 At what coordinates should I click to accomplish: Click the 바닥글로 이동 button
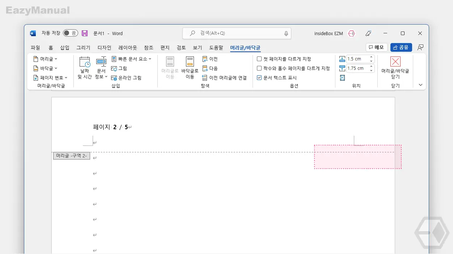[190, 68]
